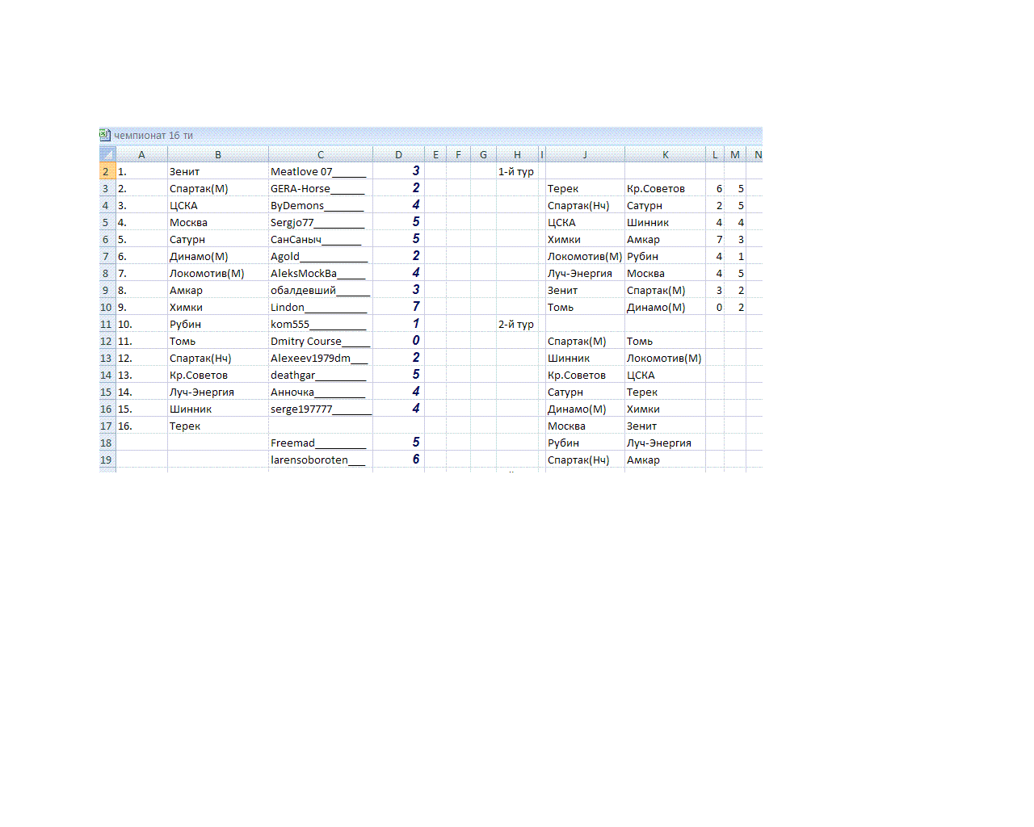Click row 11 header
Viewport: 1034px width, 827px height.
(106, 324)
